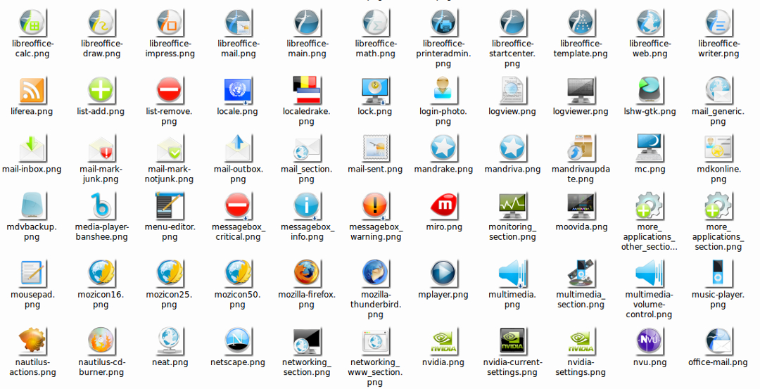Select the music-player.png icon
Screen dimensions: 760x389
coord(718,272)
